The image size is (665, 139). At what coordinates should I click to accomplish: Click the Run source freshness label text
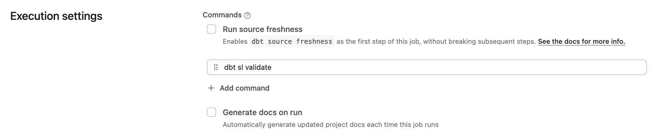pyautogui.click(x=263, y=29)
